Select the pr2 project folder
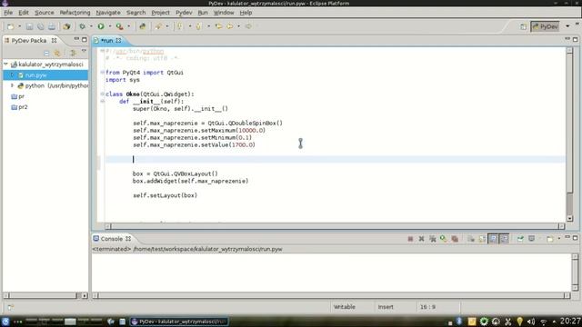This screenshot has height=327, width=582. (x=19, y=107)
